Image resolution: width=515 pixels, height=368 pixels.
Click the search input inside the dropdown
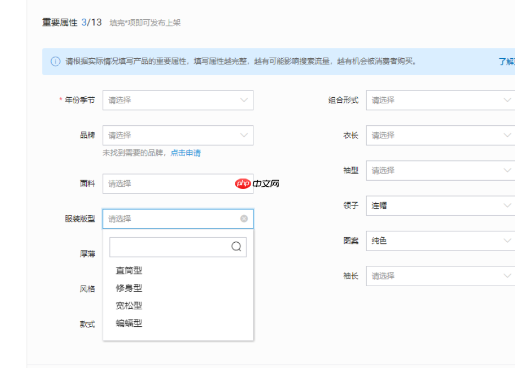170,247
